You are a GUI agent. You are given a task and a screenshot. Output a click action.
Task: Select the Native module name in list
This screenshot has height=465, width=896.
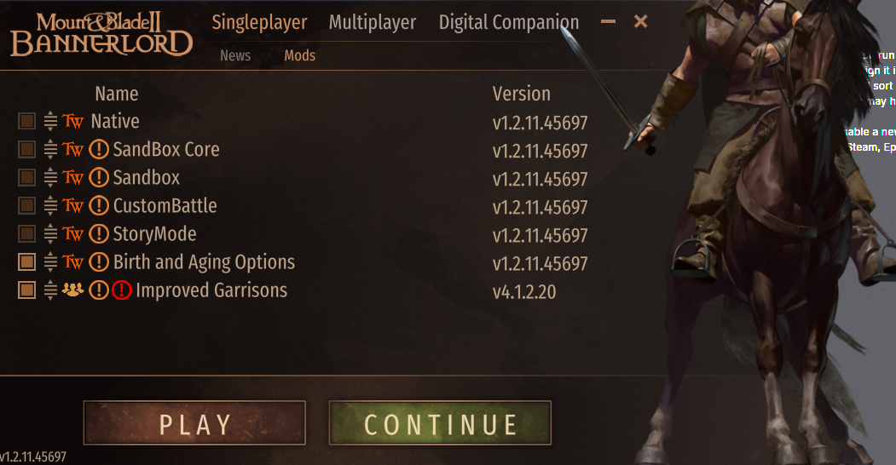[115, 121]
